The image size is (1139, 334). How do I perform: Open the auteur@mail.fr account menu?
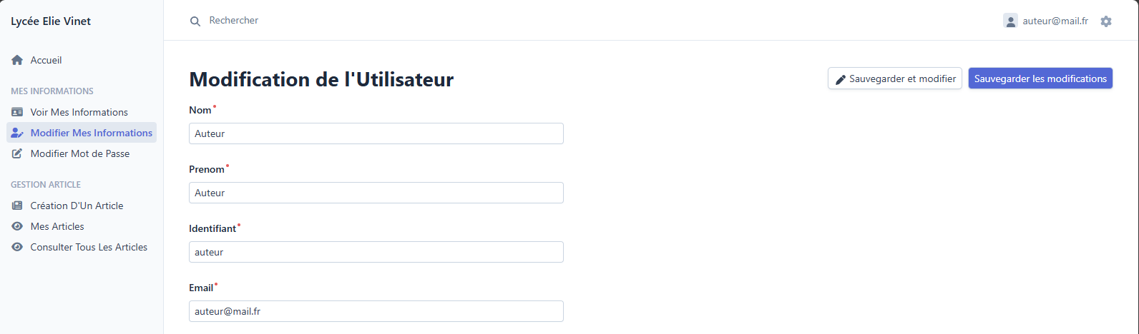tap(1055, 21)
